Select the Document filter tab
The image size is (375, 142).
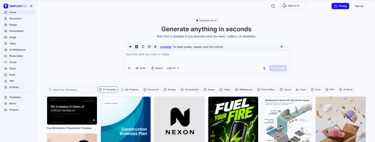point(151,90)
